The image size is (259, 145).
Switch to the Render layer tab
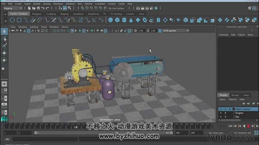tap(235, 95)
